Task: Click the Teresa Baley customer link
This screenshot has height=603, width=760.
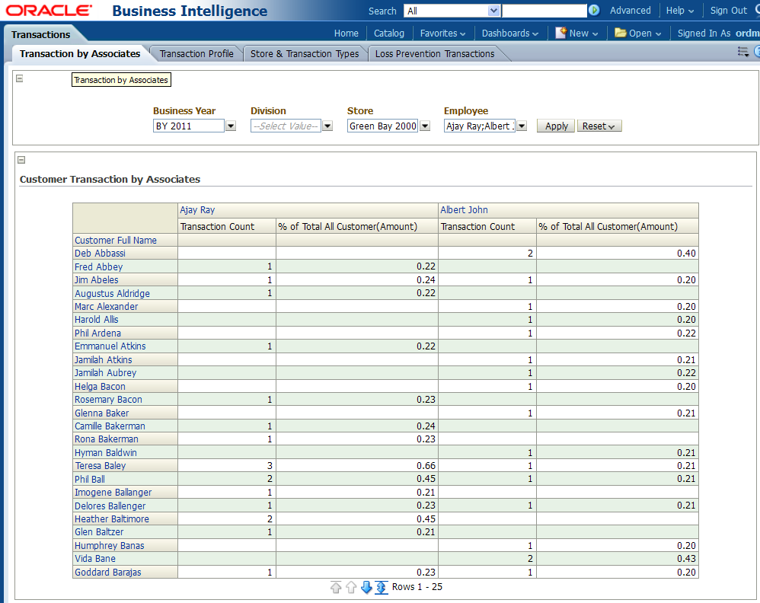Action: [x=100, y=466]
